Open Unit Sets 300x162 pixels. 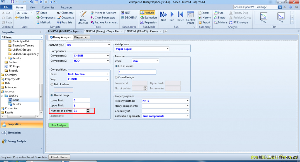(22, 17)
